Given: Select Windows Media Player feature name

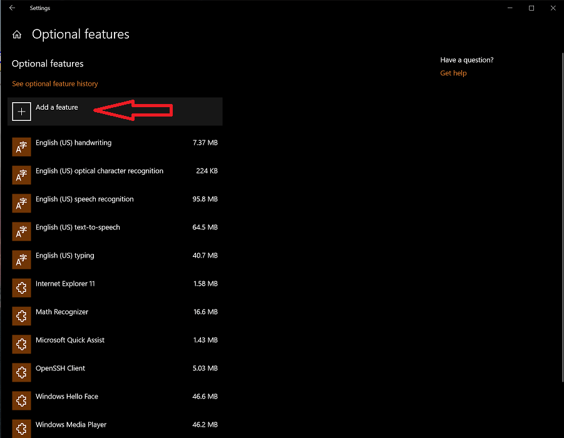Looking at the screenshot, I should point(71,425).
